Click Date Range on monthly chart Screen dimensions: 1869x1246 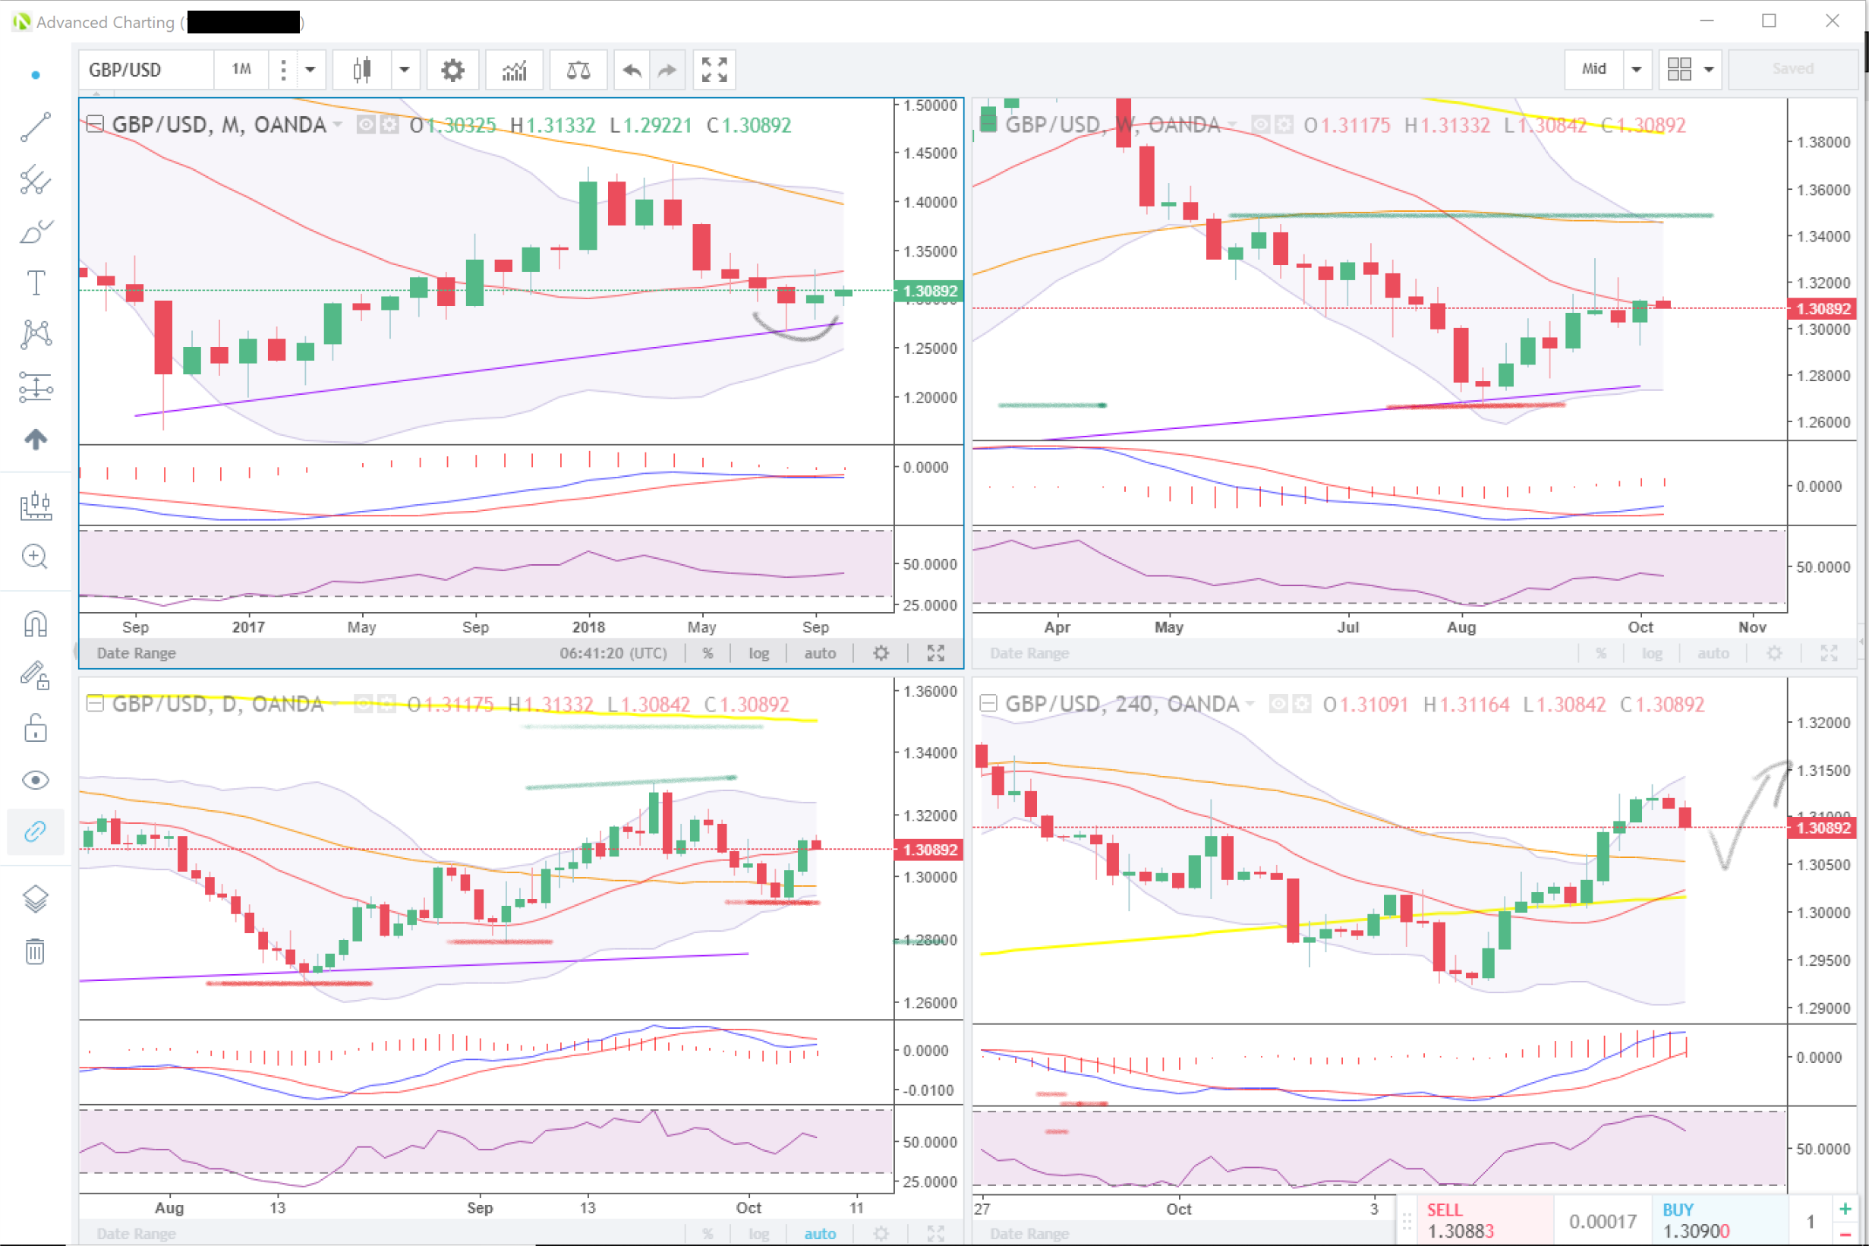point(136,653)
